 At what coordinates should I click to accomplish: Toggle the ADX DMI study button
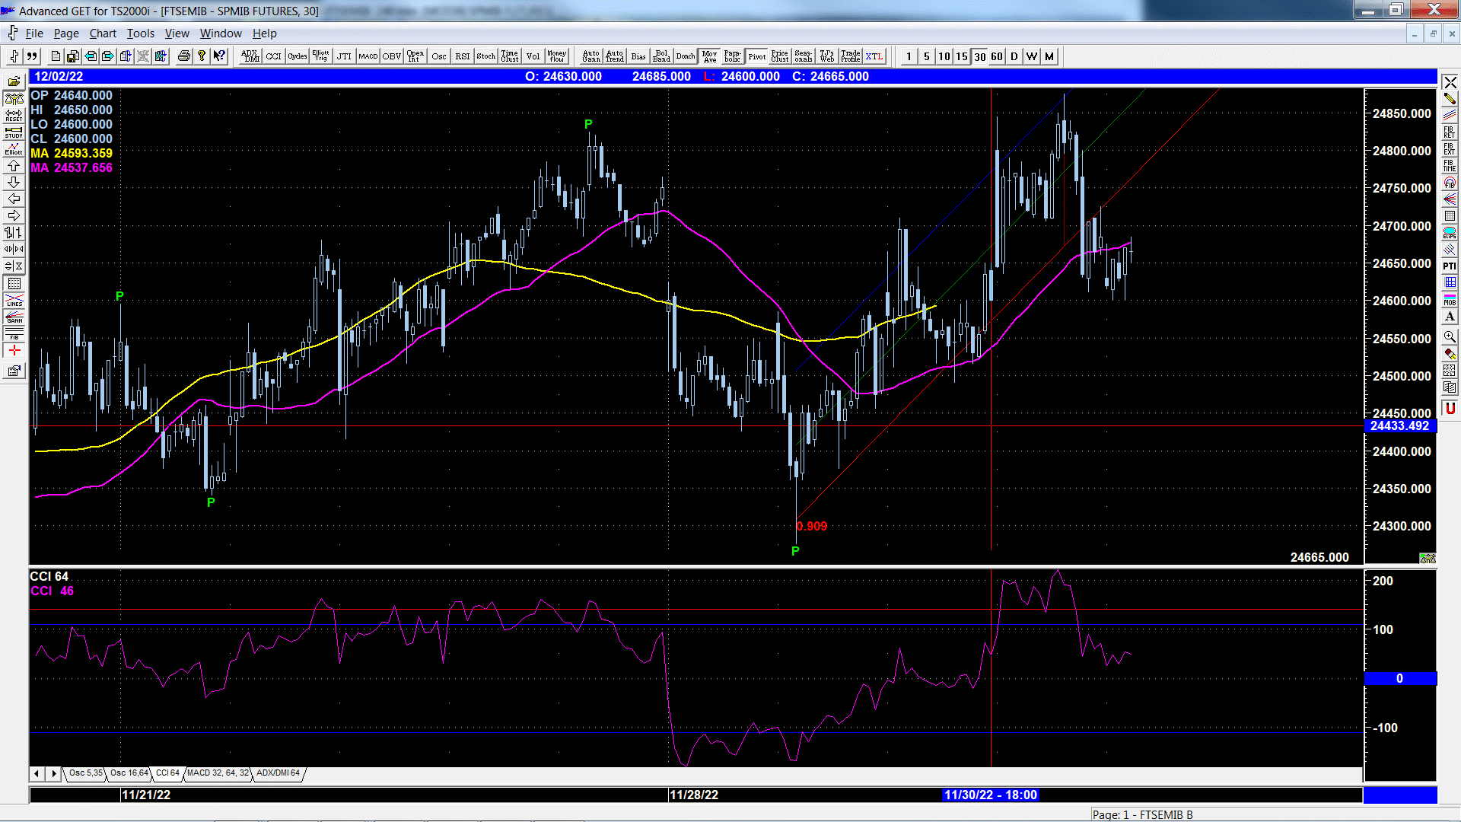tap(250, 56)
